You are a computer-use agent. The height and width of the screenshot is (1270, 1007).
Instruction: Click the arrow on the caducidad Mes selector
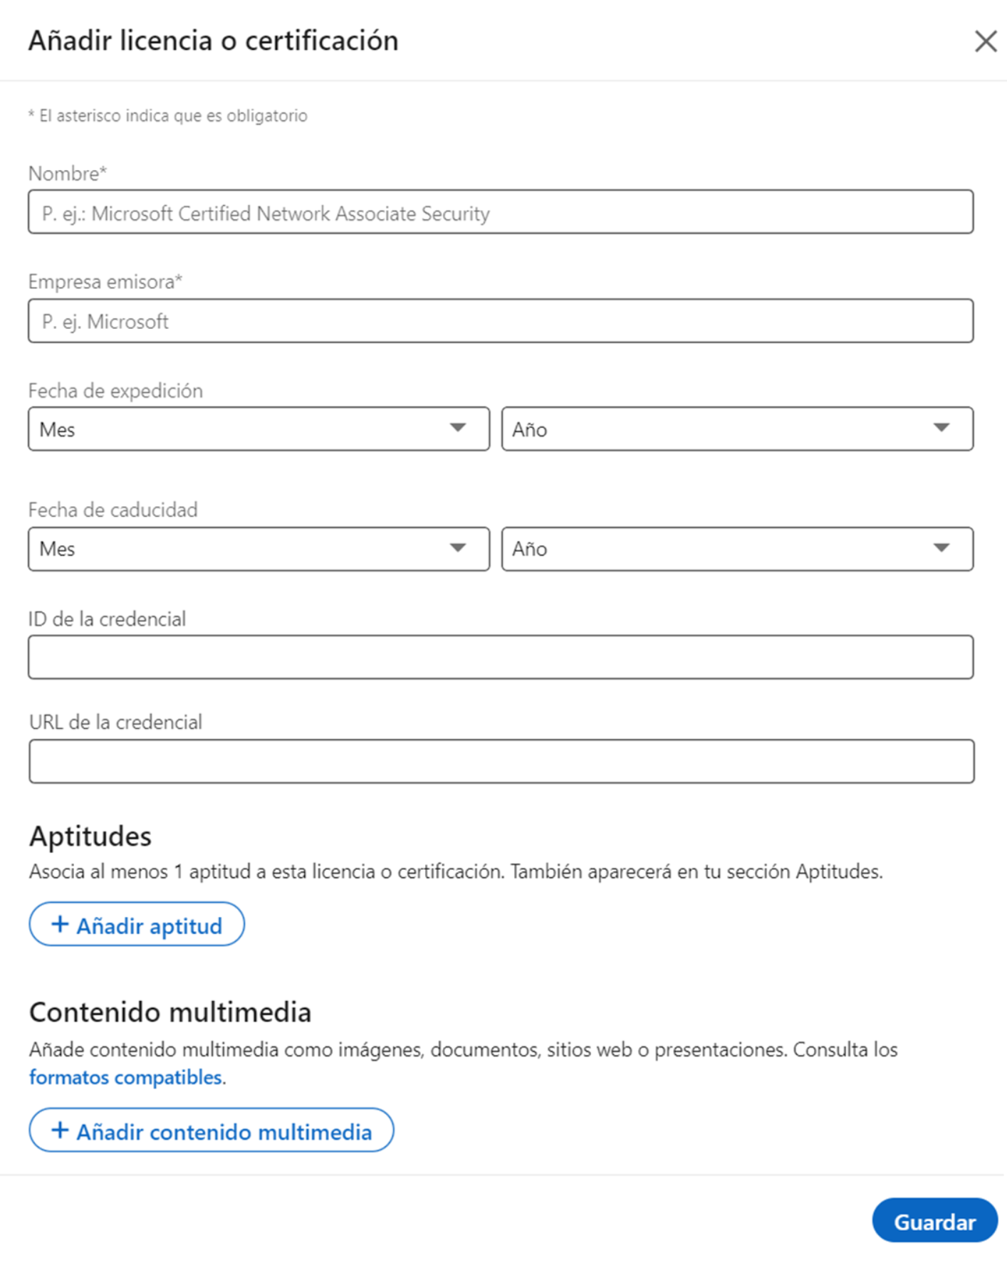[458, 548]
